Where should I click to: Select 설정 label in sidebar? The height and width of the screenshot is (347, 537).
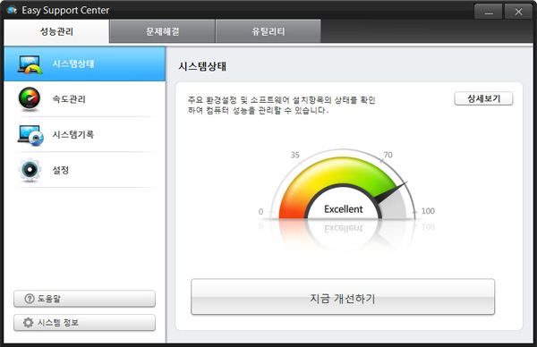point(61,170)
